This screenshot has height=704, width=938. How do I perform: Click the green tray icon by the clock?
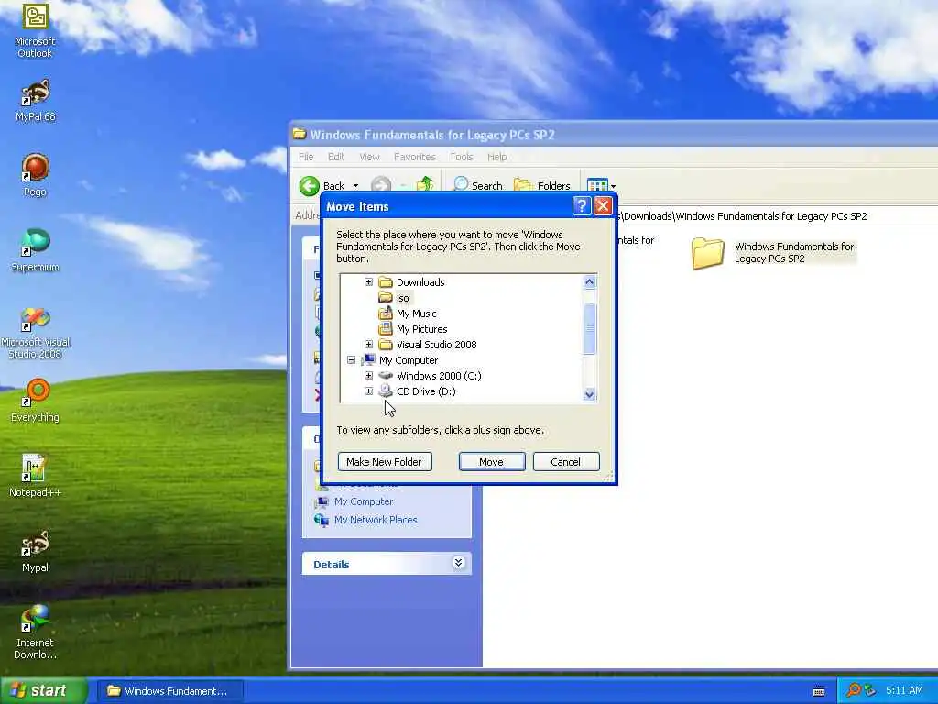click(870, 691)
